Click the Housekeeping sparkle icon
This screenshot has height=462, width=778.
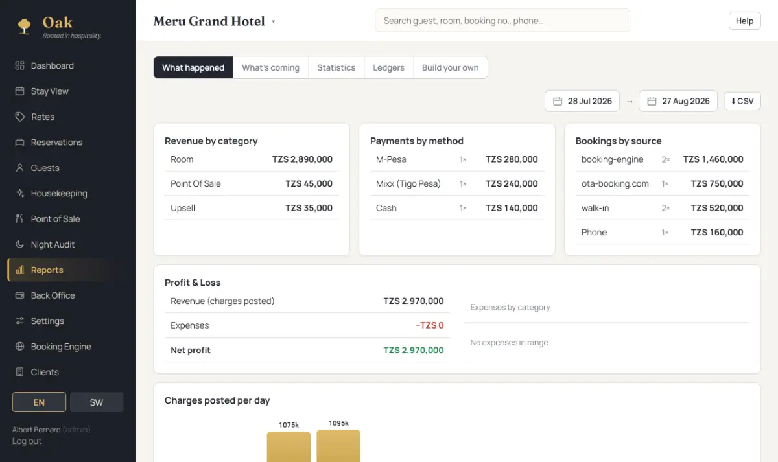(x=19, y=193)
